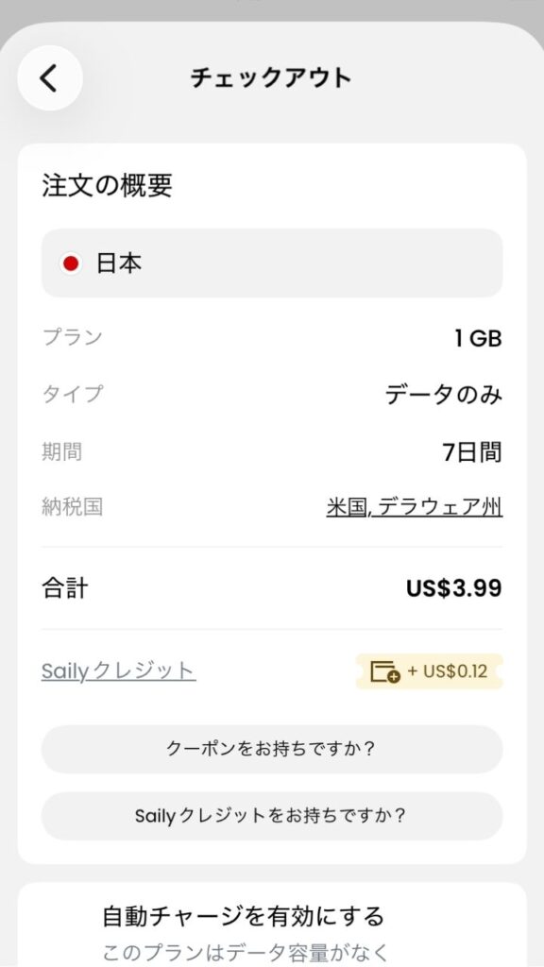Click the Saily クレジット link
This screenshot has width=544, height=967.
tap(117, 671)
